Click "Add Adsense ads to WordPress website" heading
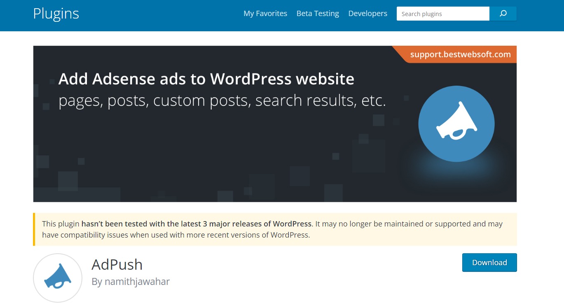 [x=206, y=79]
